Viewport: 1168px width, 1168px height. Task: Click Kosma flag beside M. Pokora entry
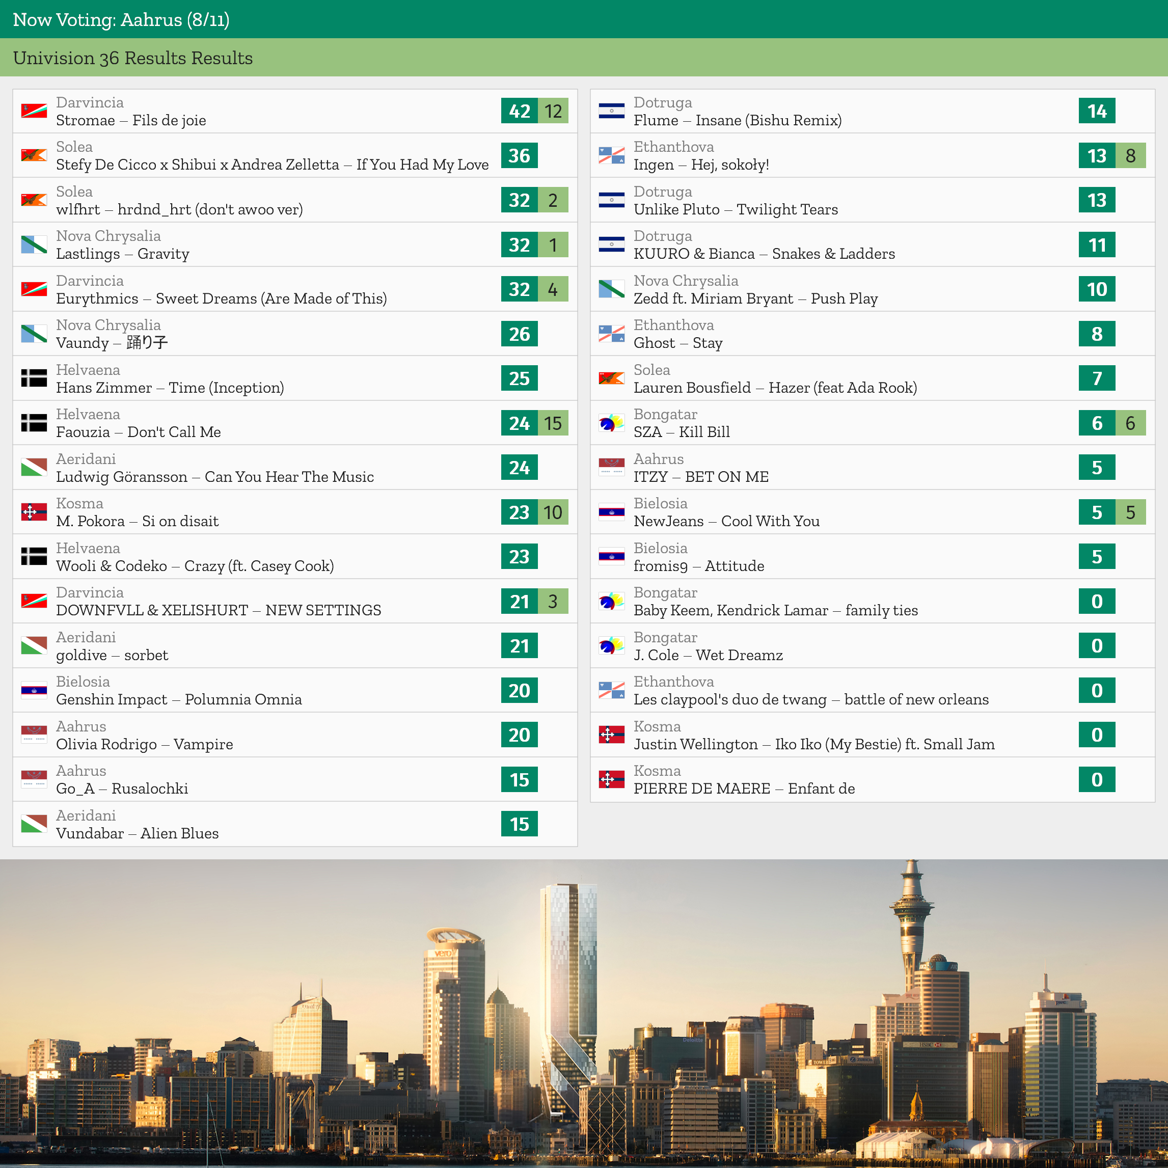(34, 512)
